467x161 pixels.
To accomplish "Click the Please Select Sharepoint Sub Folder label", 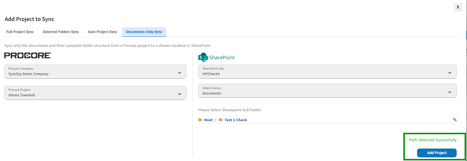I will 230,110.
